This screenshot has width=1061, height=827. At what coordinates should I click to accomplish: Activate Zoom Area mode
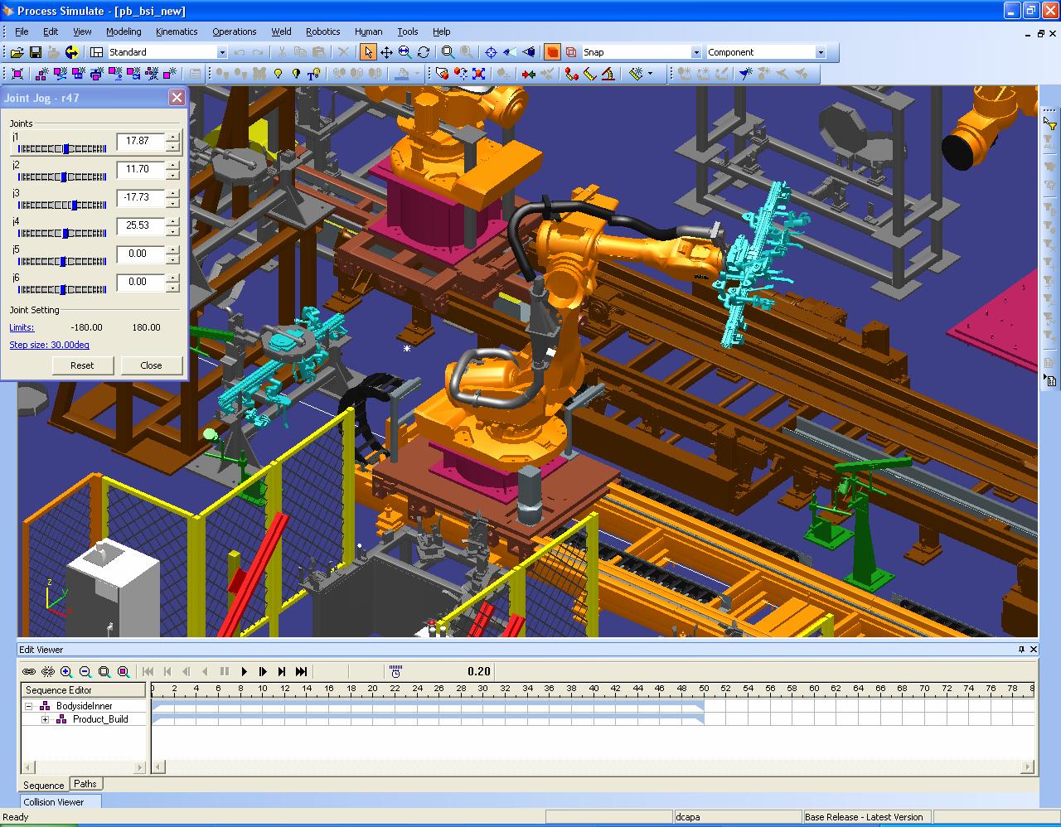(448, 51)
